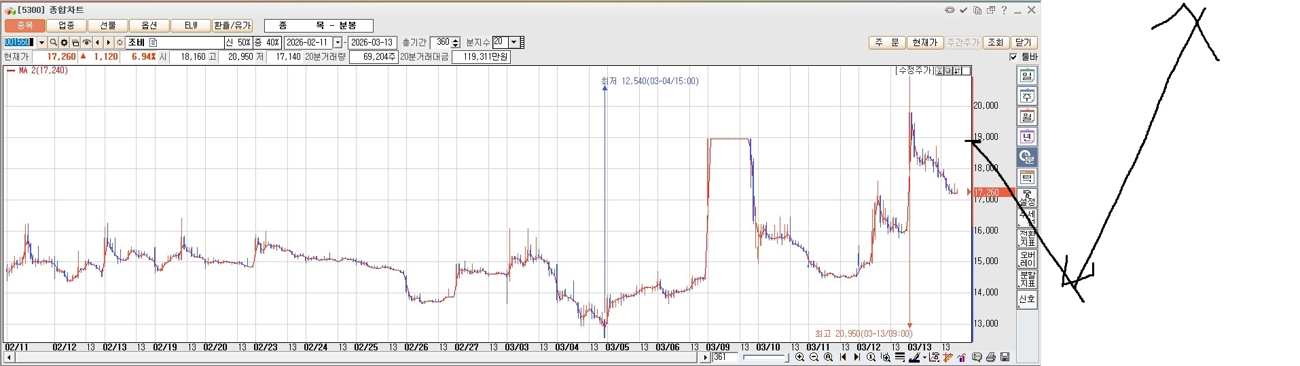Switch to the 업종 tab

pos(67,25)
